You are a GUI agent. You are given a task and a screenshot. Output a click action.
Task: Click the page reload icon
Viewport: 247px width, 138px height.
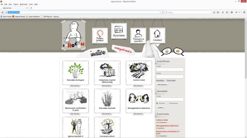pos(163,12)
